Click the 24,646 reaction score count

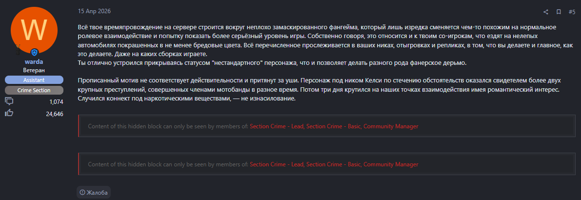coord(54,114)
